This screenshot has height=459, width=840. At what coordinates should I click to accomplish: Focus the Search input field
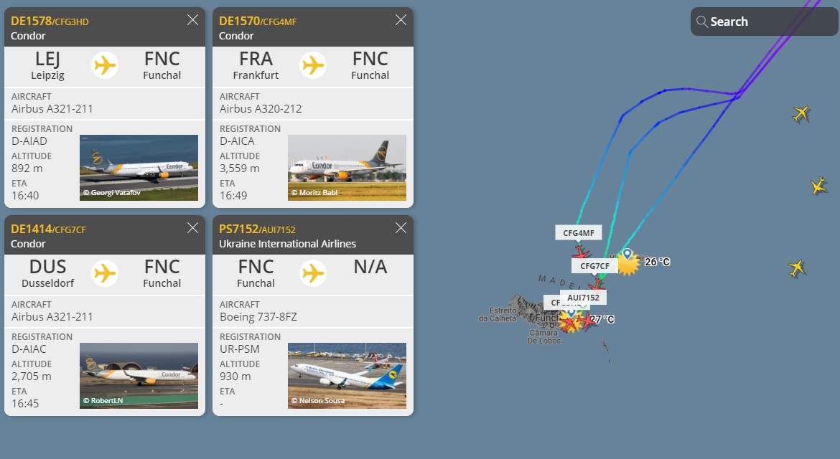(768, 22)
